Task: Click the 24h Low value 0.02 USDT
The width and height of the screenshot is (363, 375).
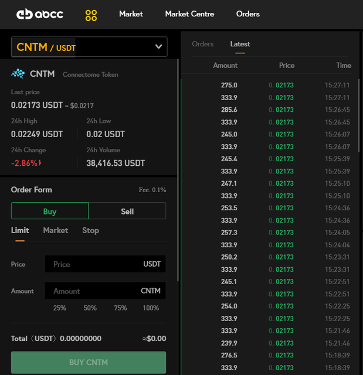Action: (x=106, y=134)
